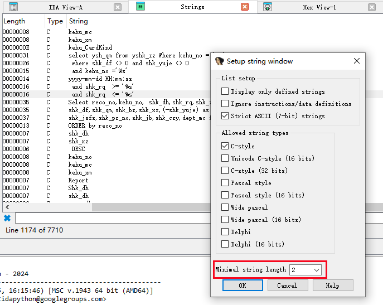This screenshot has height=305, width=383.
Task: Toggle Ignore instructions/data definitions checkbox
Action: click(225, 104)
